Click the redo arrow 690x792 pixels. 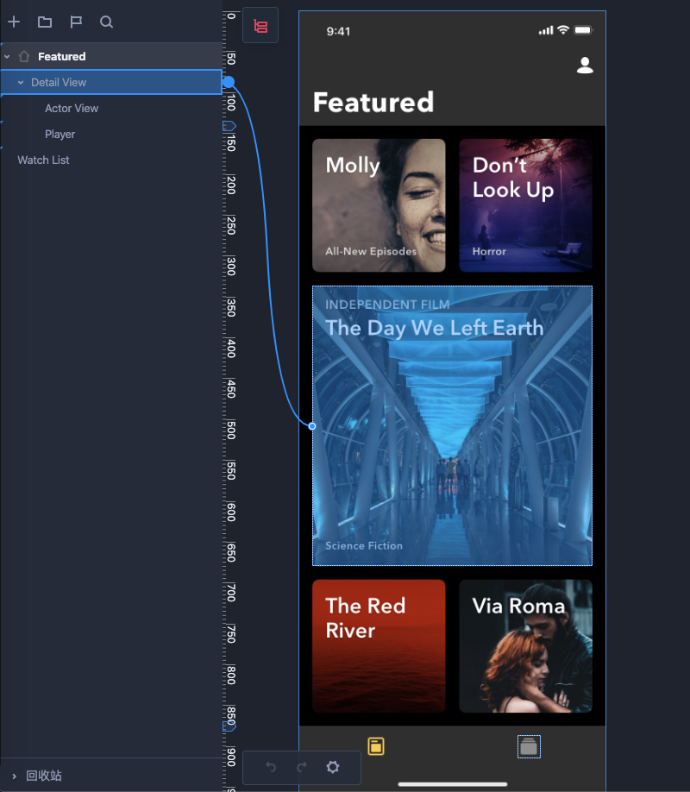tap(302, 767)
